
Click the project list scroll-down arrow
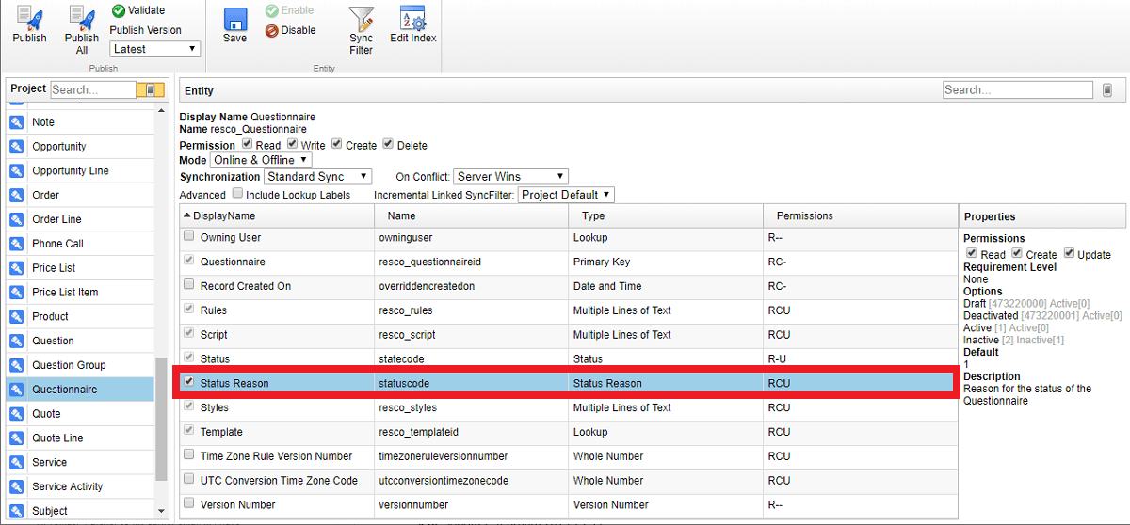[161, 511]
